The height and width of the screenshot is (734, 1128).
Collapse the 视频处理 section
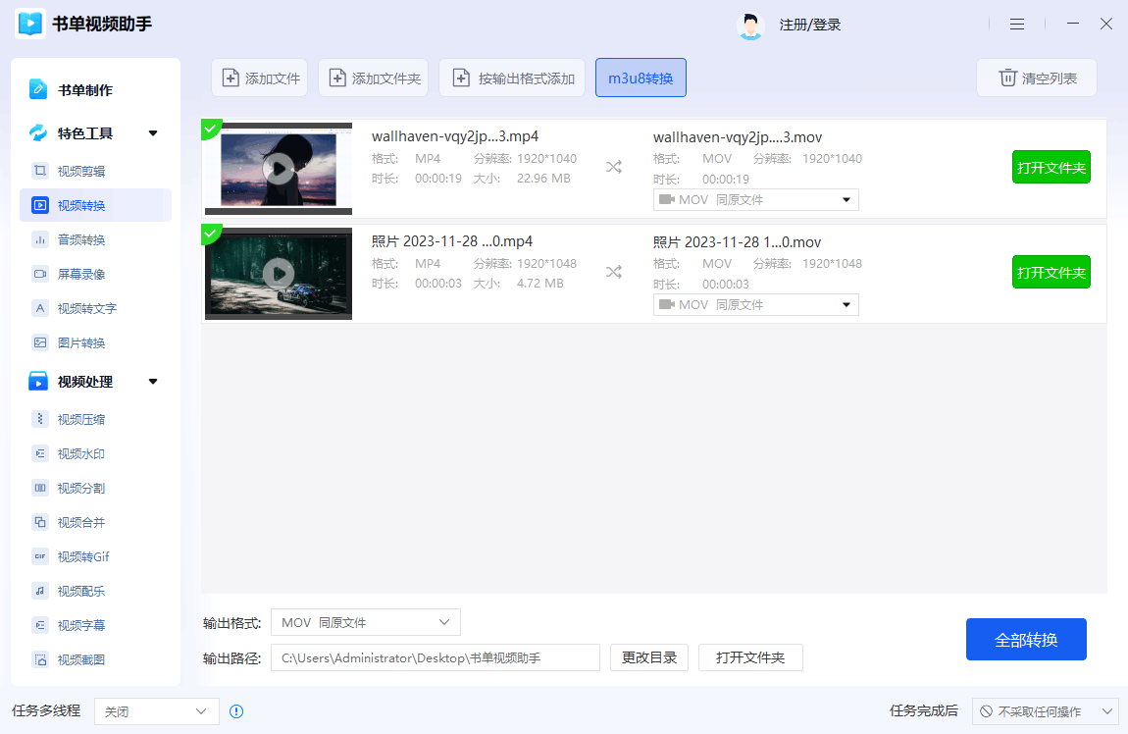[x=153, y=381]
